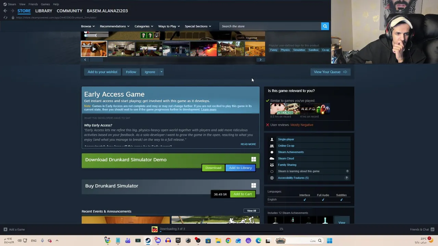Go to the STORE tab

click(24, 11)
